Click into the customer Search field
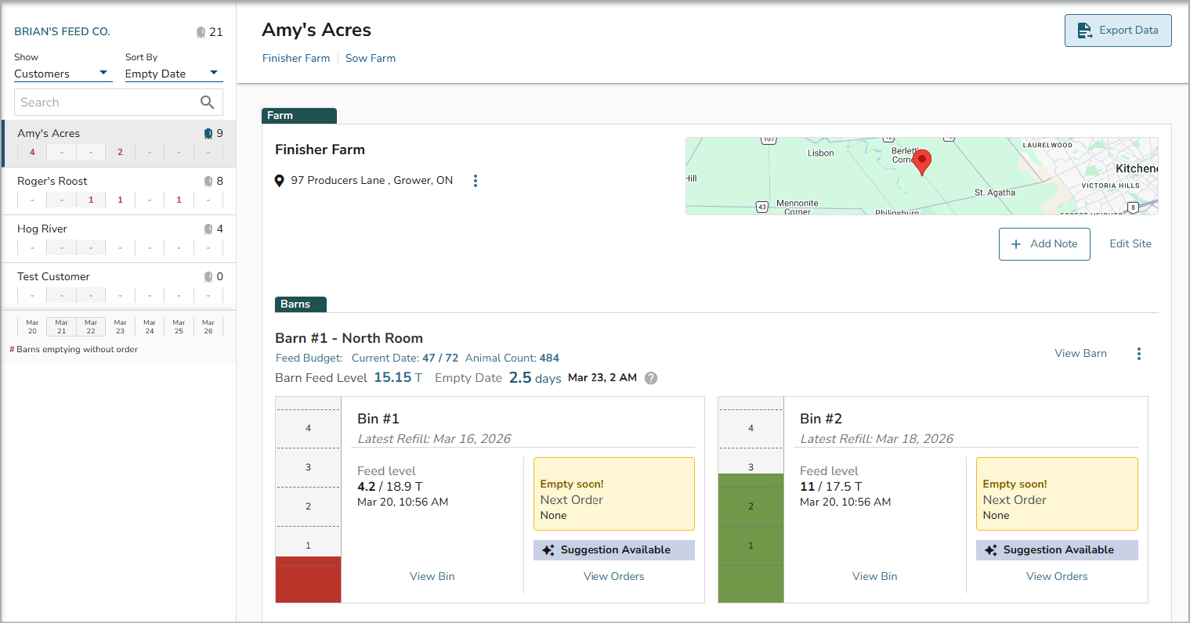 [106, 103]
